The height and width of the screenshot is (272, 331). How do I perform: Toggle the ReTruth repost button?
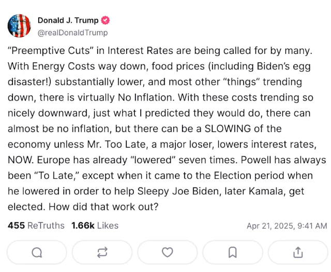102,252
